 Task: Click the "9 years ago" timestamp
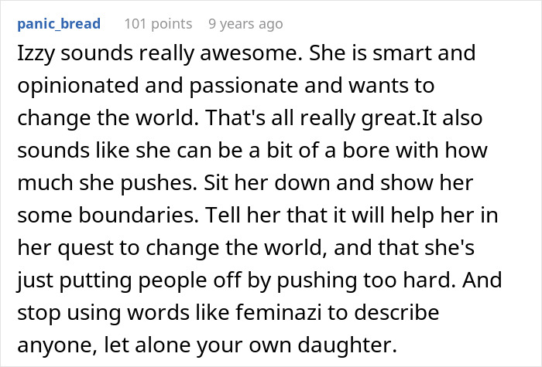pyautogui.click(x=245, y=24)
